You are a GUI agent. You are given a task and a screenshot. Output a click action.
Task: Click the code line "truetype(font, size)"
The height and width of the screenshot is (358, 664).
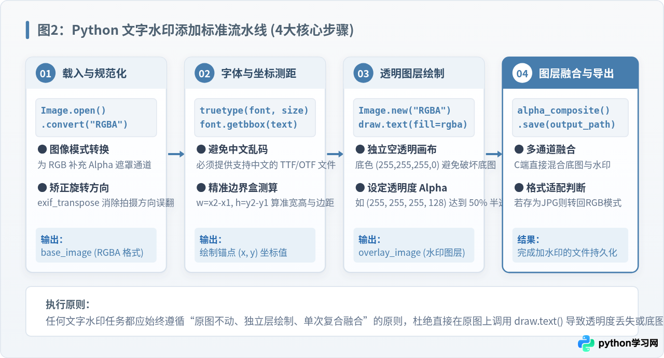pyautogui.click(x=254, y=111)
